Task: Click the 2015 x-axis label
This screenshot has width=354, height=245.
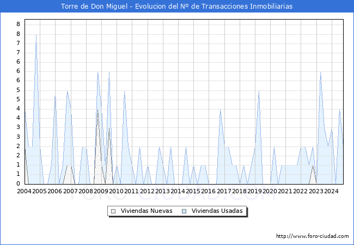Action: point(193,191)
